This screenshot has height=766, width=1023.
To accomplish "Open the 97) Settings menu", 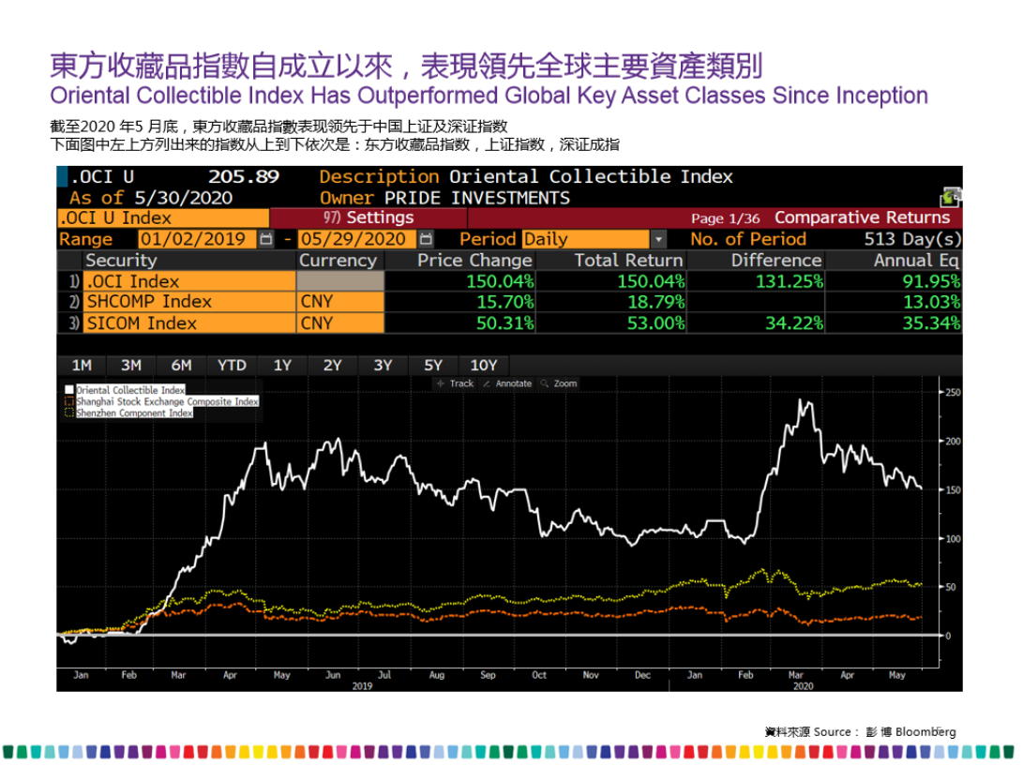I will 369,218.
